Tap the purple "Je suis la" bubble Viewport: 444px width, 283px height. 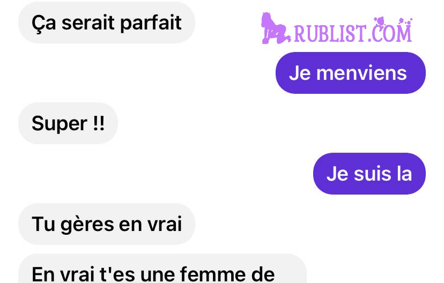[x=369, y=174]
